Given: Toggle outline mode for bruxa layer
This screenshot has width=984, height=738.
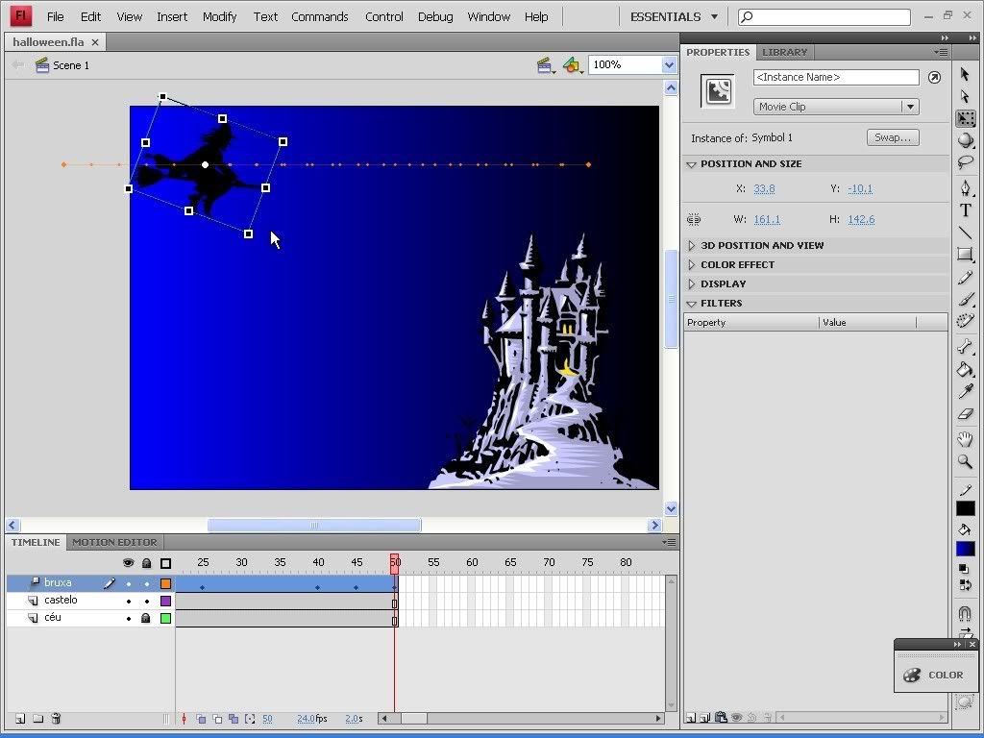Looking at the screenshot, I should coord(165,584).
